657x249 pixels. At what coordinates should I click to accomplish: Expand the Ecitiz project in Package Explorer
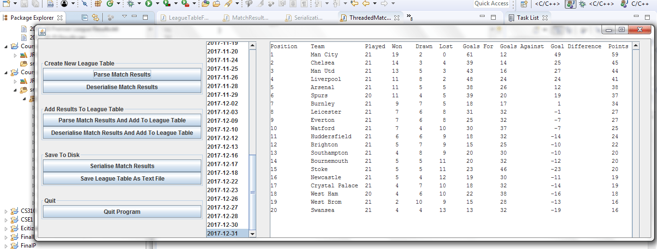6,229
